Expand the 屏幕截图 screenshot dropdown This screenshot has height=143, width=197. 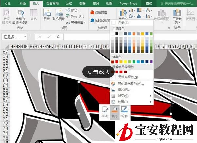coord(85,22)
